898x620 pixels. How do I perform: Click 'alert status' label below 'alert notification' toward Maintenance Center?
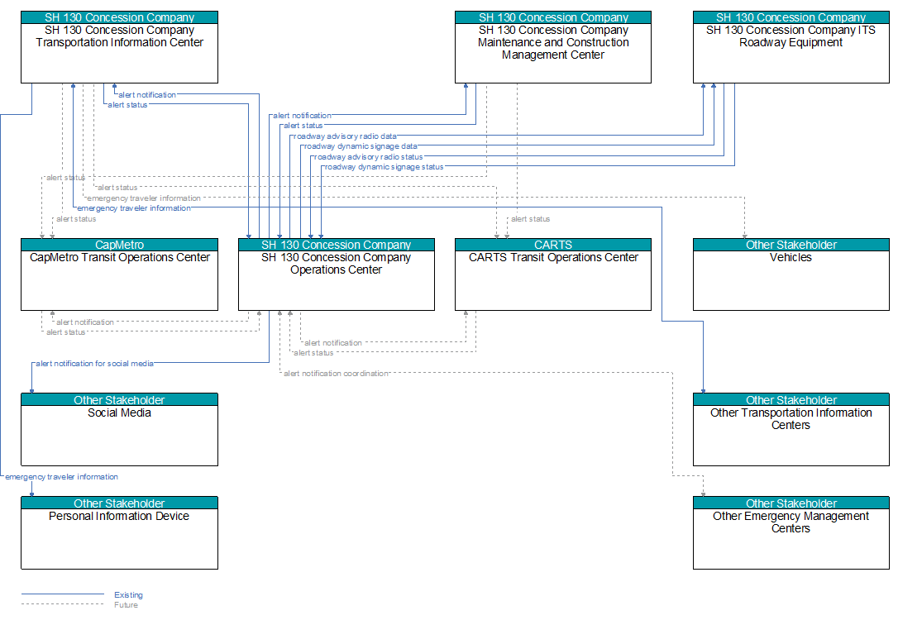click(303, 126)
